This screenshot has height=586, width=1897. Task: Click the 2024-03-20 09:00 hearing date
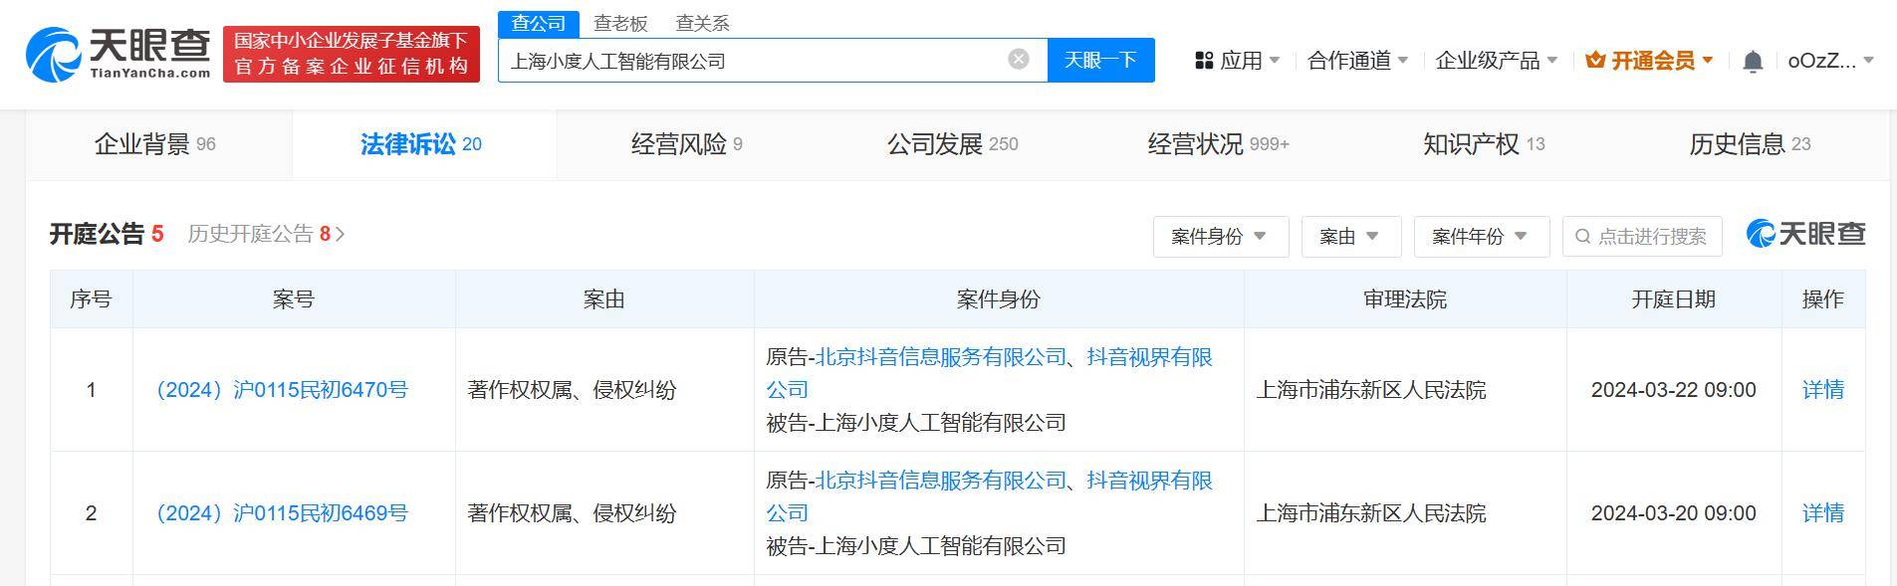1673,513
